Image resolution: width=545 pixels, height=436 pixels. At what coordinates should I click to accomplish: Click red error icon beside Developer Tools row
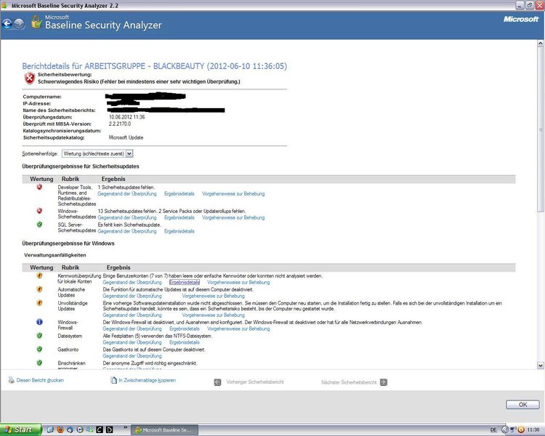(39, 187)
